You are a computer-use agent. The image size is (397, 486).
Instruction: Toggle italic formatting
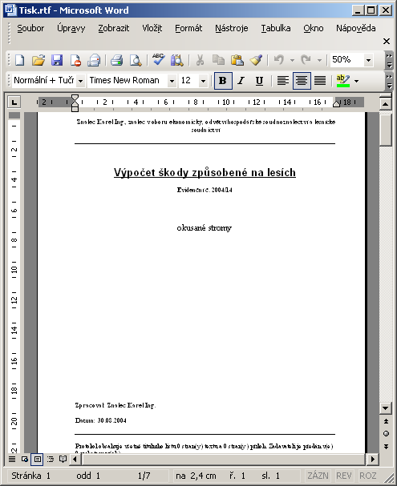pos(241,81)
